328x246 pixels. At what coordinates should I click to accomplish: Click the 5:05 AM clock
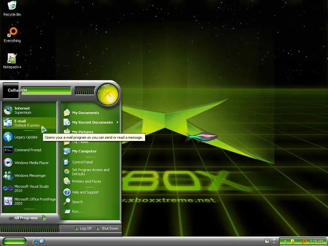pos(316,241)
